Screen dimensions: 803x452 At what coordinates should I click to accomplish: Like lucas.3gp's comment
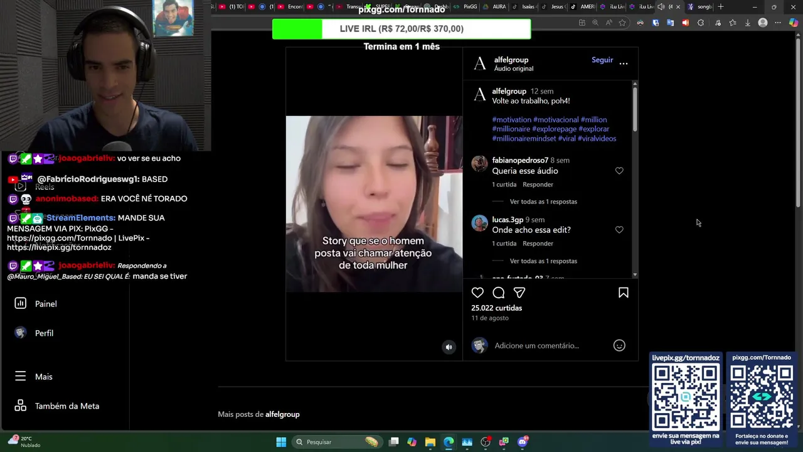click(619, 230)
